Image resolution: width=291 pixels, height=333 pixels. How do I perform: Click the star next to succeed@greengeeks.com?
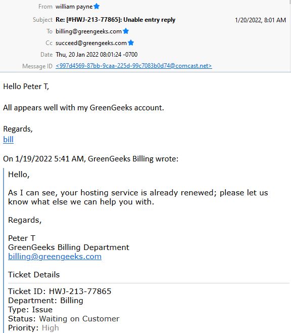[x=131, y=43]
